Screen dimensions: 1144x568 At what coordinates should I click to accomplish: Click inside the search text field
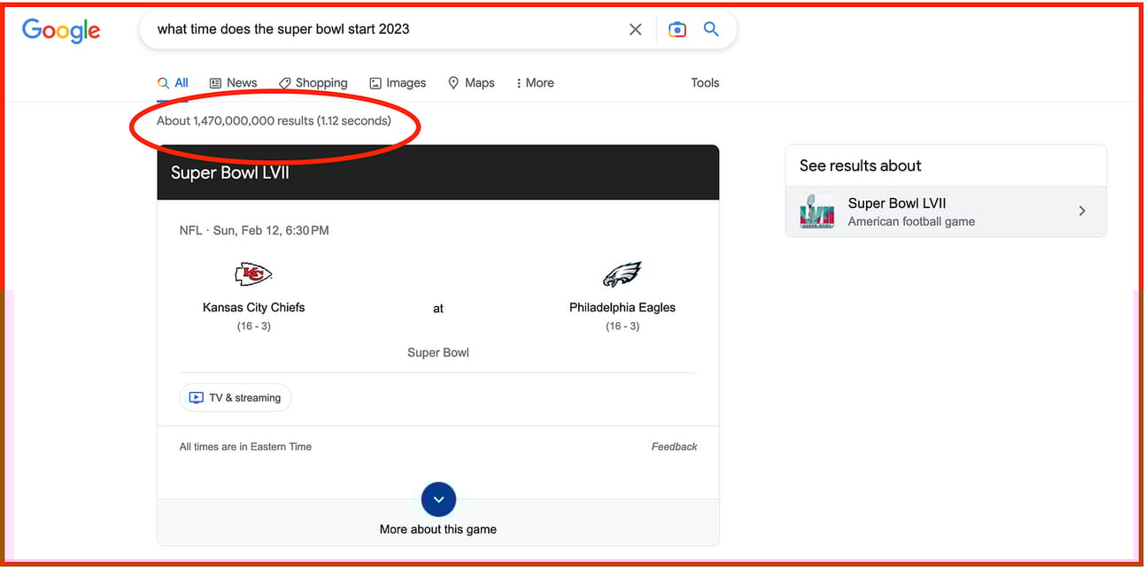click(385, 29)
